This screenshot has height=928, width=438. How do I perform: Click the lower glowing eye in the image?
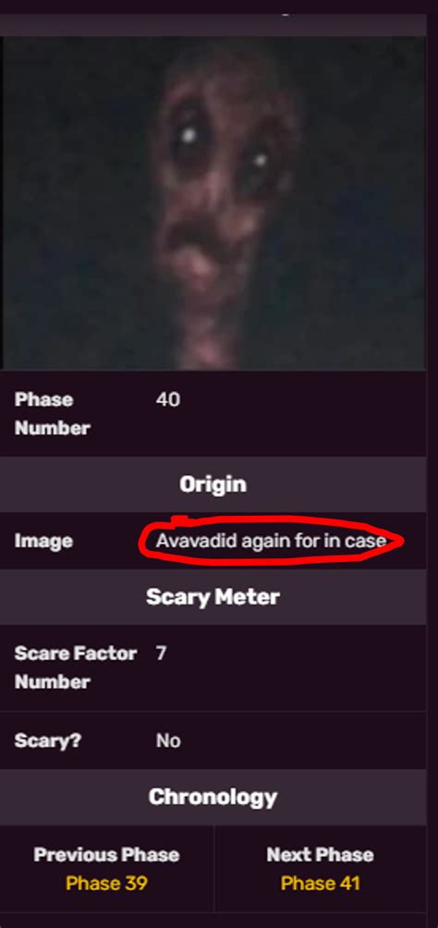pos(260,160)
